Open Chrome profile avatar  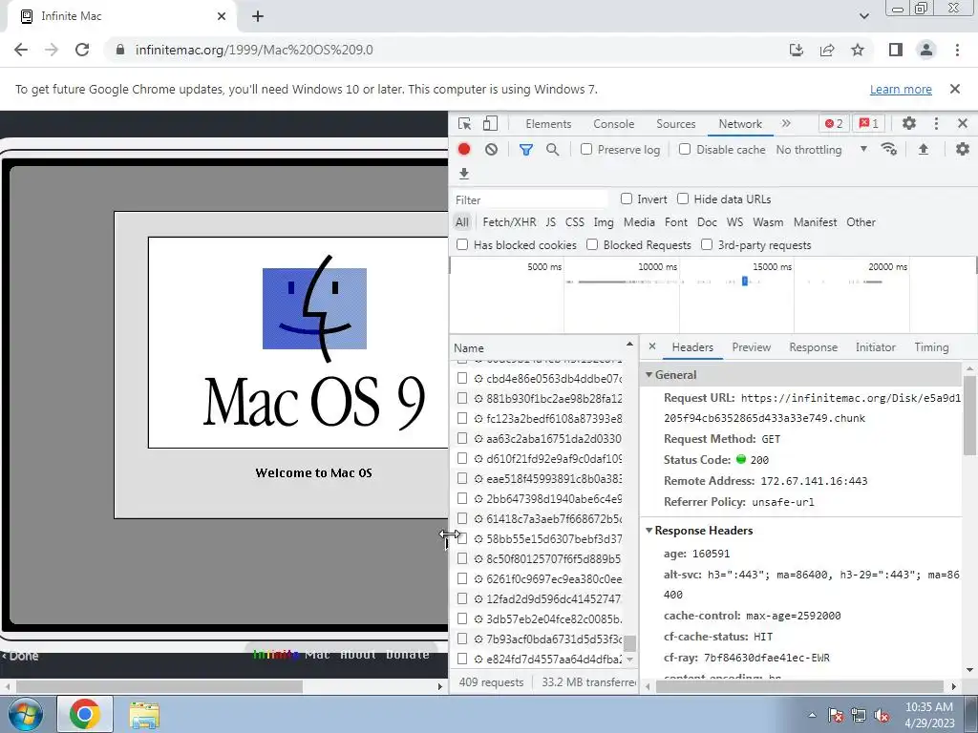coord(926,50)
